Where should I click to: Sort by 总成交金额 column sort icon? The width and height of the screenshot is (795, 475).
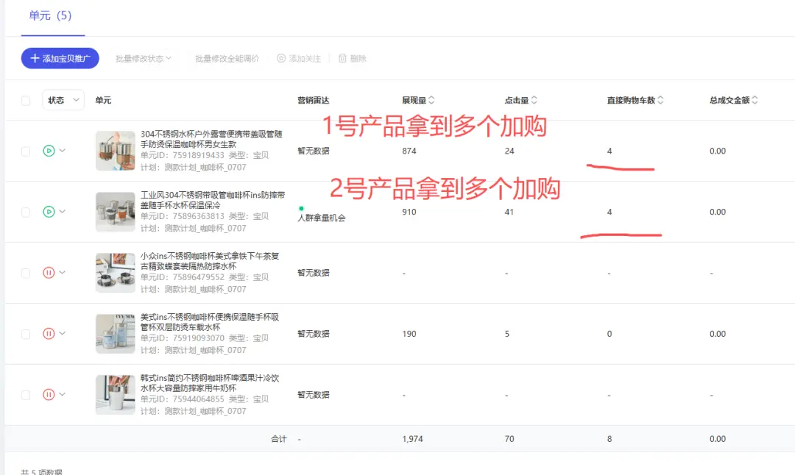[755, 100]
